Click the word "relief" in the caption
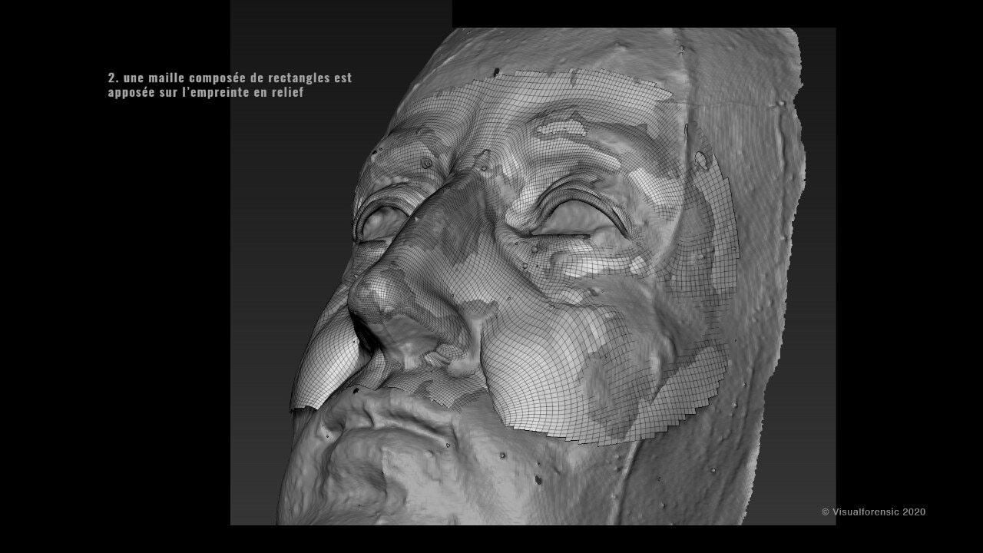 click(x=286, y=92)
